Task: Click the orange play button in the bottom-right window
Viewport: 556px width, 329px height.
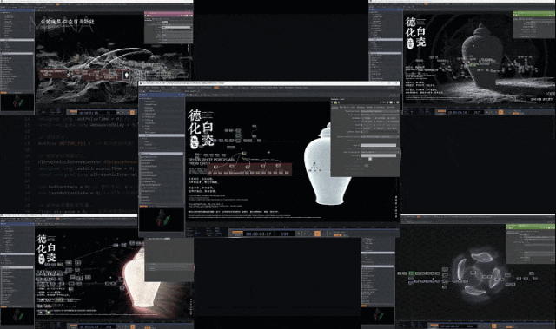Action: click(493, 326)
